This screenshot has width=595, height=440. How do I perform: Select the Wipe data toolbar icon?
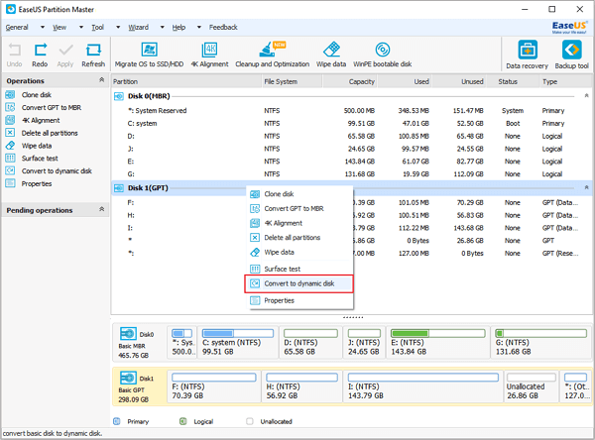click(331, 50)
